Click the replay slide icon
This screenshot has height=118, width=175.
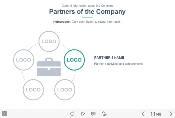[72, 113]
